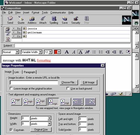Click the Choose File button
Screen dimensions: 140x135
(x=69, y=83)
